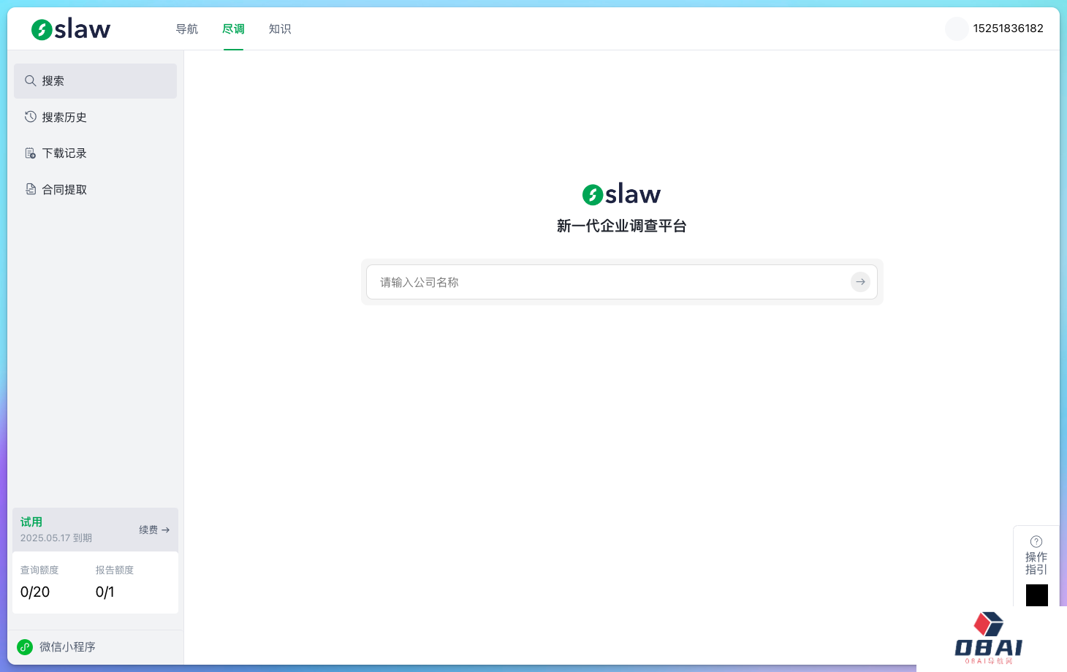Click the user avatar circle

956,29
